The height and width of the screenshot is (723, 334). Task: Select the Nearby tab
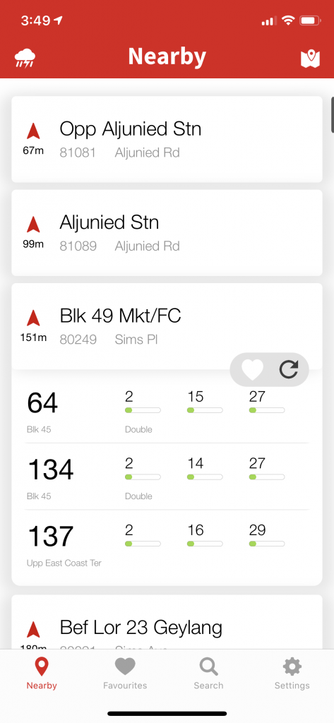pos(42,674)
